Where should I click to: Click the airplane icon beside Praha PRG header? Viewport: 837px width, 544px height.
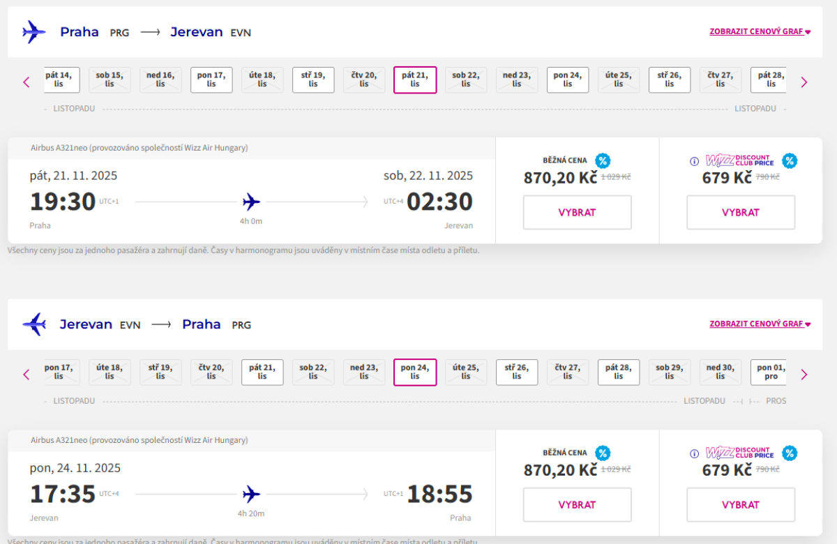pyautogui.click(x=33, y=32)
